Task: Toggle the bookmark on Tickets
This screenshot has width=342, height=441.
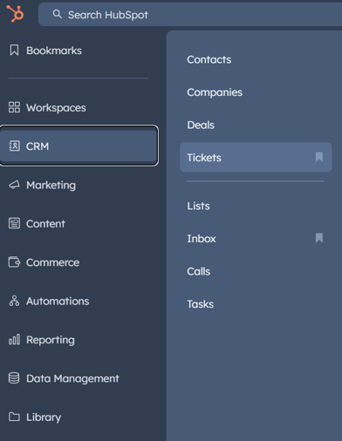Action: coord(319,157)
